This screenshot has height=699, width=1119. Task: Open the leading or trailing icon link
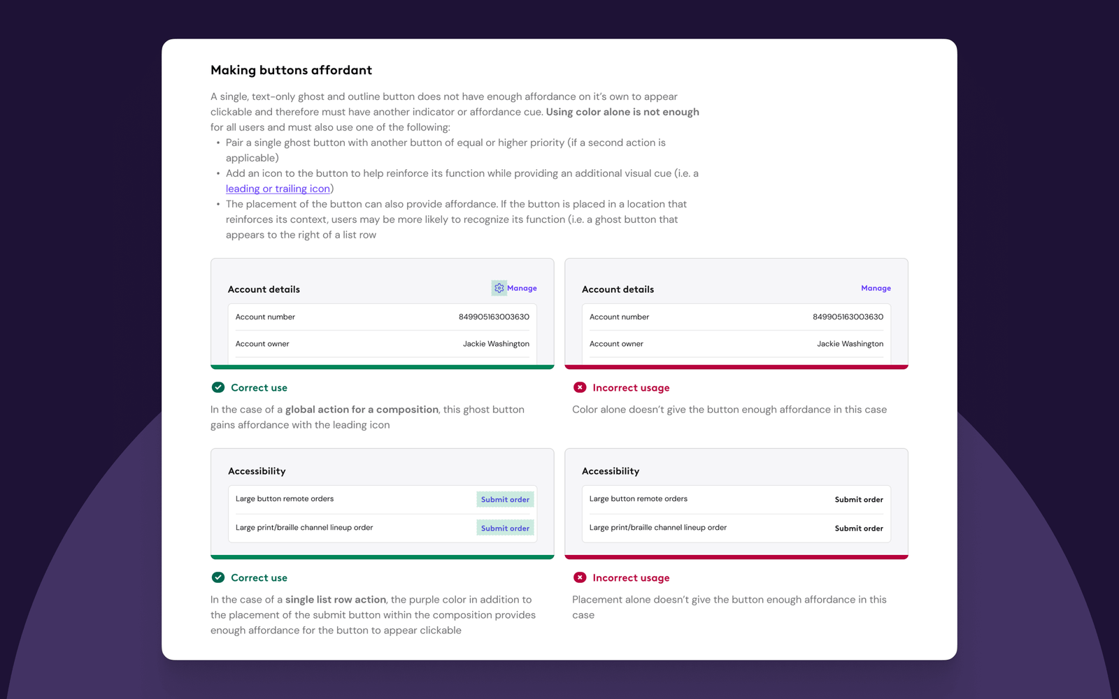277,188
